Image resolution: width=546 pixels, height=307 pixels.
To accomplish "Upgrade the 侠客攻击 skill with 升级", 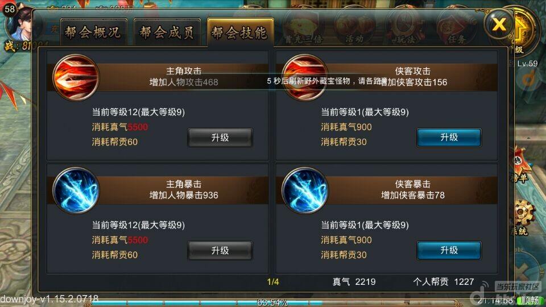I will pos(449,138).
